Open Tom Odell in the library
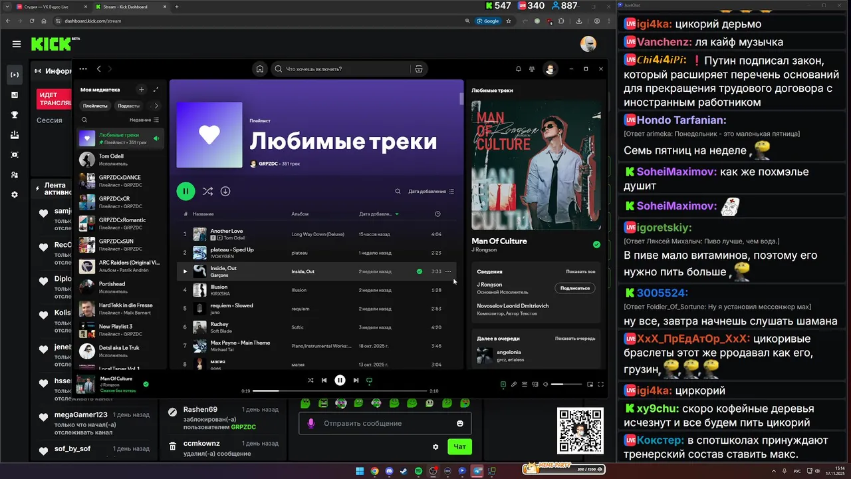The width and height of the screenshot is (851, 479). coord(120,159)
